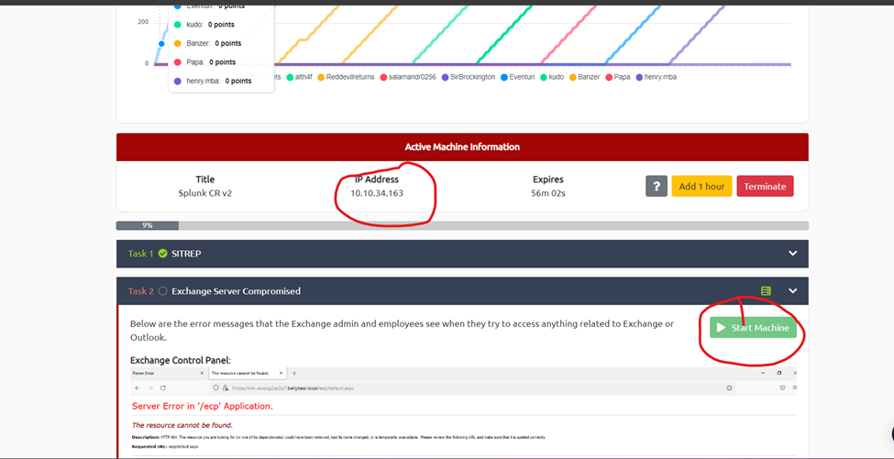Click the 'Expires' label
Viewport: 894px width, 459px height.
coord(548,180)
